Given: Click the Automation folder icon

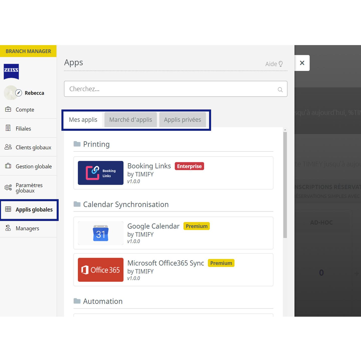Looking at the screenshot, I should (77, 301).
